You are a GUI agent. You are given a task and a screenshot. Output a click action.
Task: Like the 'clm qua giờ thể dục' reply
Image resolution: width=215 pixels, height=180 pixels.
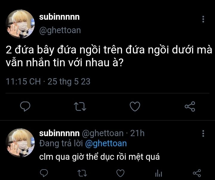pyautogui.click(x=120, y=173)
